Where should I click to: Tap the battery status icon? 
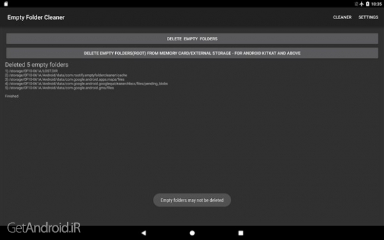click(367, 4)
